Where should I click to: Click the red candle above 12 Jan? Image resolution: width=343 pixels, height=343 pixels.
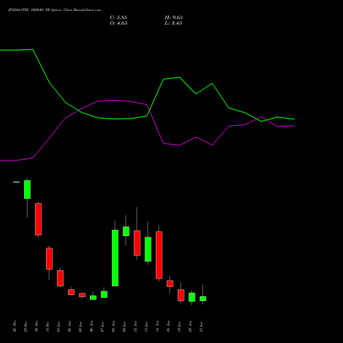click(137, 243)
